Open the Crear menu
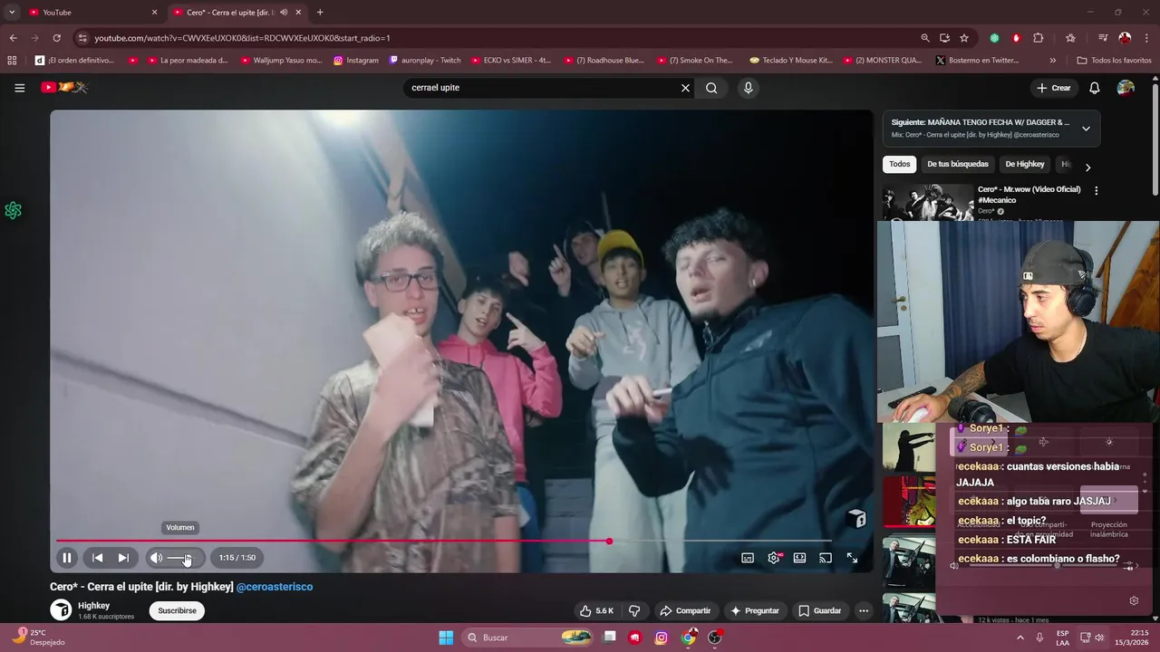Screen dimensions: 1160x652 point(1054,88)
